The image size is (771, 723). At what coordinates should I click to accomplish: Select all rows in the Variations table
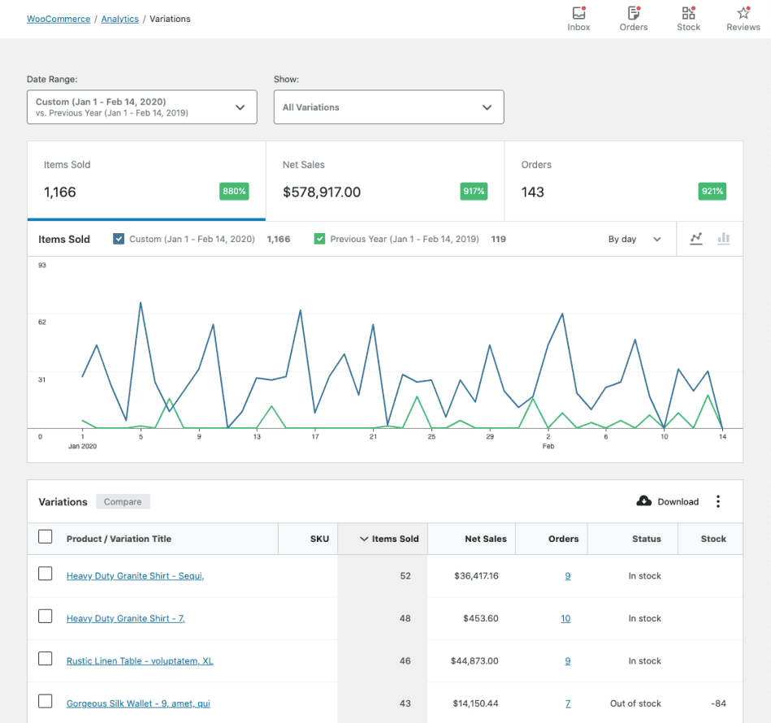click(45, 539)
